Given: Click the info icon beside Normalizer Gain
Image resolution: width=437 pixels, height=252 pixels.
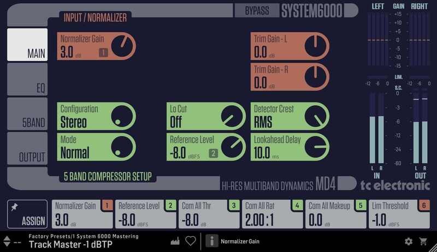Looking at the screenshot, I should (x=211, y=241).
